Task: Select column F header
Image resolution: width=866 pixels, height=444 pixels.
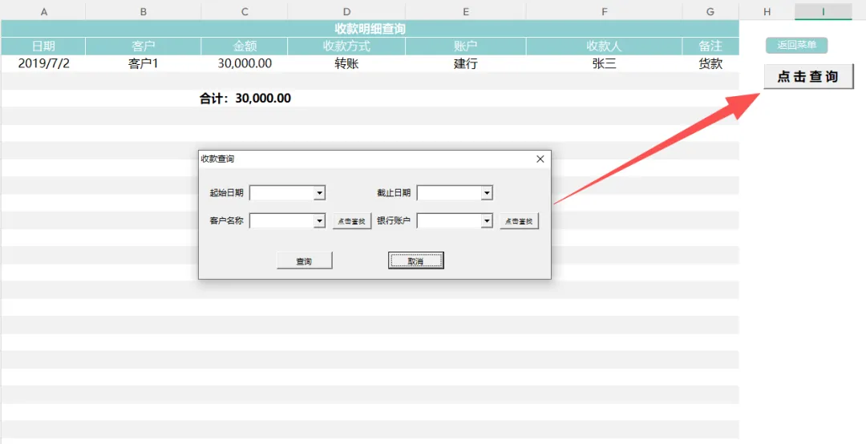Action: 605,11
